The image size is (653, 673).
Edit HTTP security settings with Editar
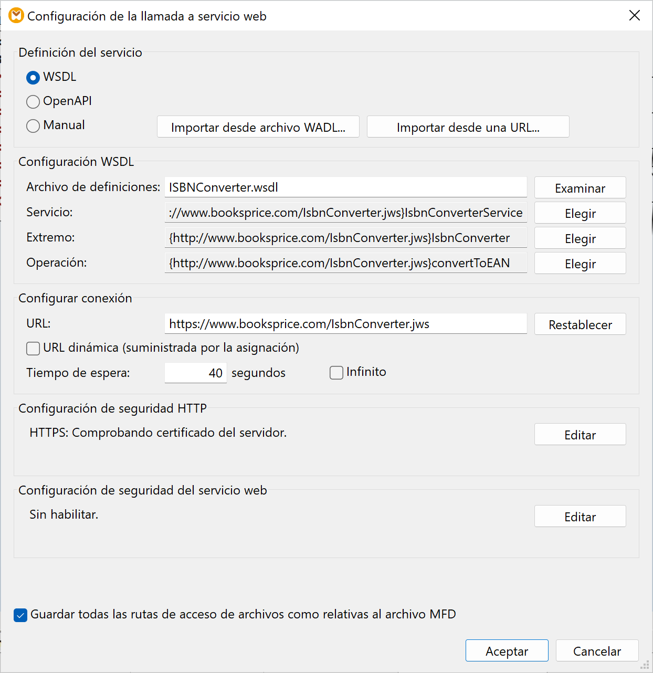580,435
